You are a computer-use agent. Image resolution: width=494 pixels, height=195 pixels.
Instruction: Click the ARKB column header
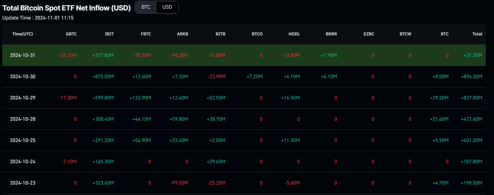tap(183, 34)
